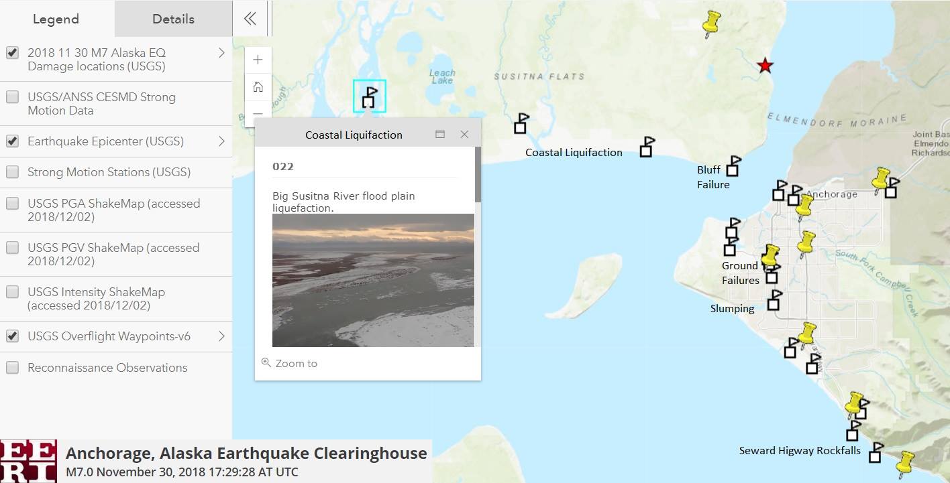The height and width of the screenshot is (483, 950).
Task: Click the yellow pushpin near the epicenter
Action: [x=711, y=23]
